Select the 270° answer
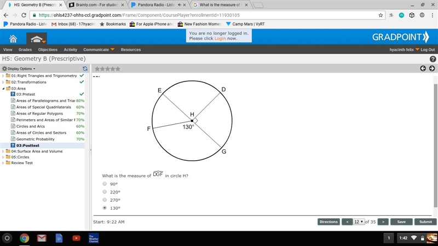Viewport: 438px width, 246px height. pos(105,200)
